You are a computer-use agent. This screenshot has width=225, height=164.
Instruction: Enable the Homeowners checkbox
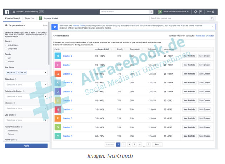pyautogui.click(x=6, y=130)
